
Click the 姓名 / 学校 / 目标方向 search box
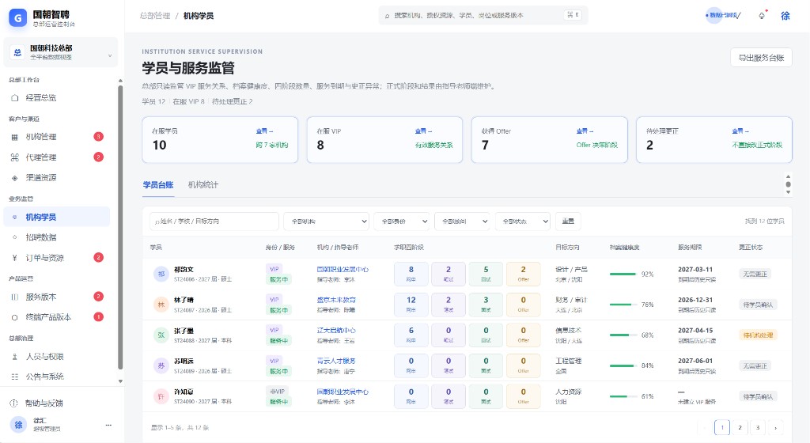pyautogui.click(x=214, y=221)
